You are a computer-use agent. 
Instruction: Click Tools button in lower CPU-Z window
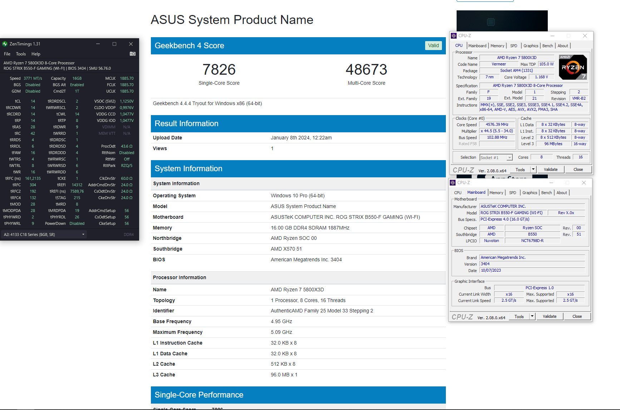click(x=519, y=316)
